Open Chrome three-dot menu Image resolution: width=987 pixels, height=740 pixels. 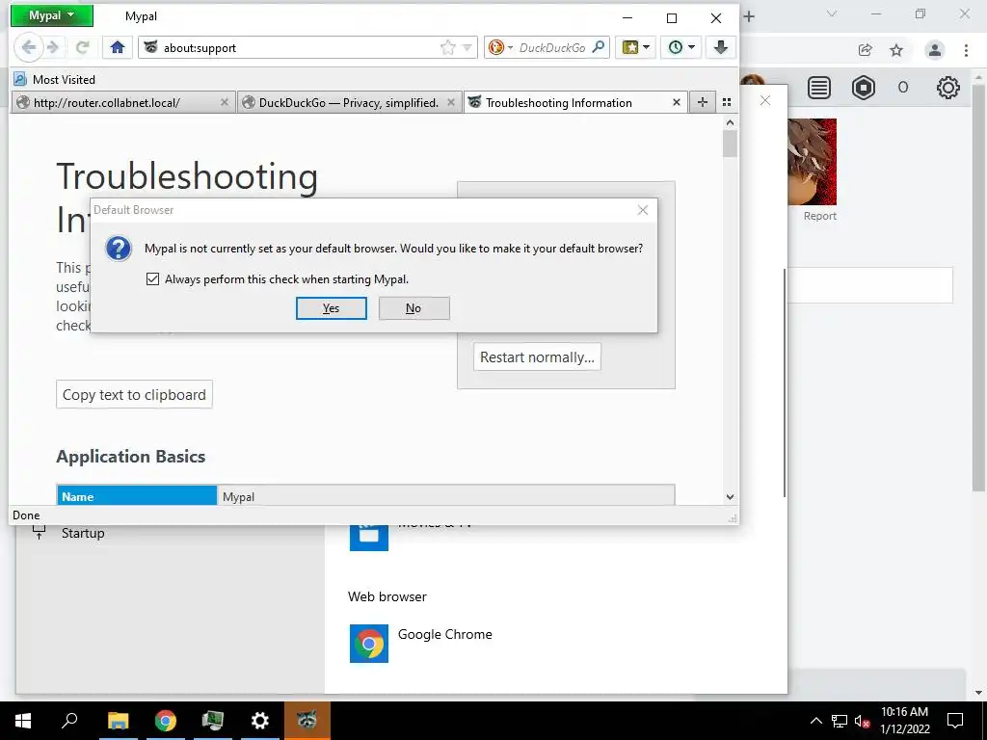[966, 50]
